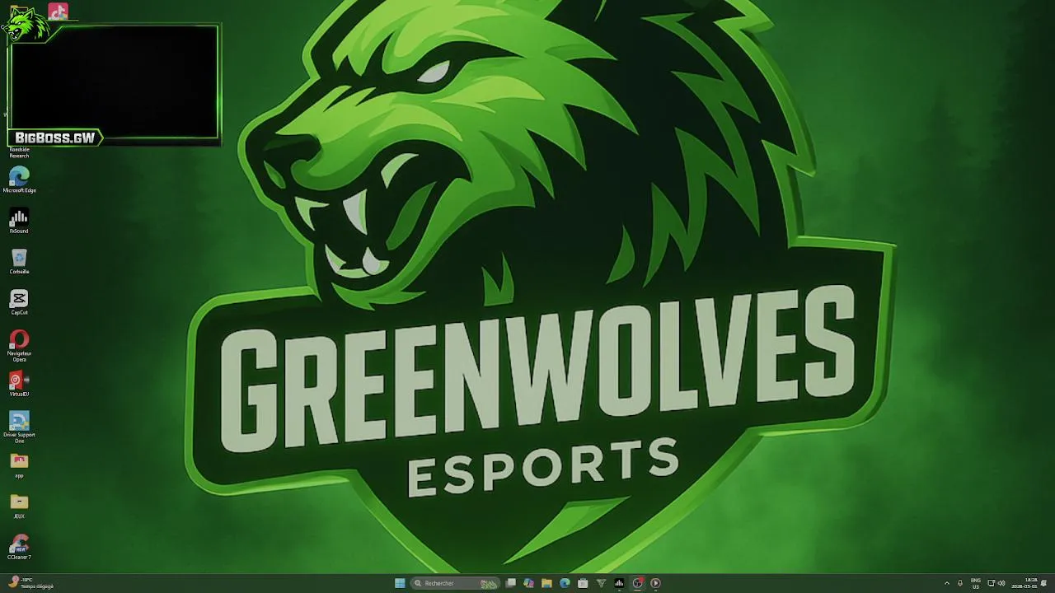This screenshot has height=593, width=1055.
Task: Open File Explorer from the taskbar
Action: click(546, 583)
